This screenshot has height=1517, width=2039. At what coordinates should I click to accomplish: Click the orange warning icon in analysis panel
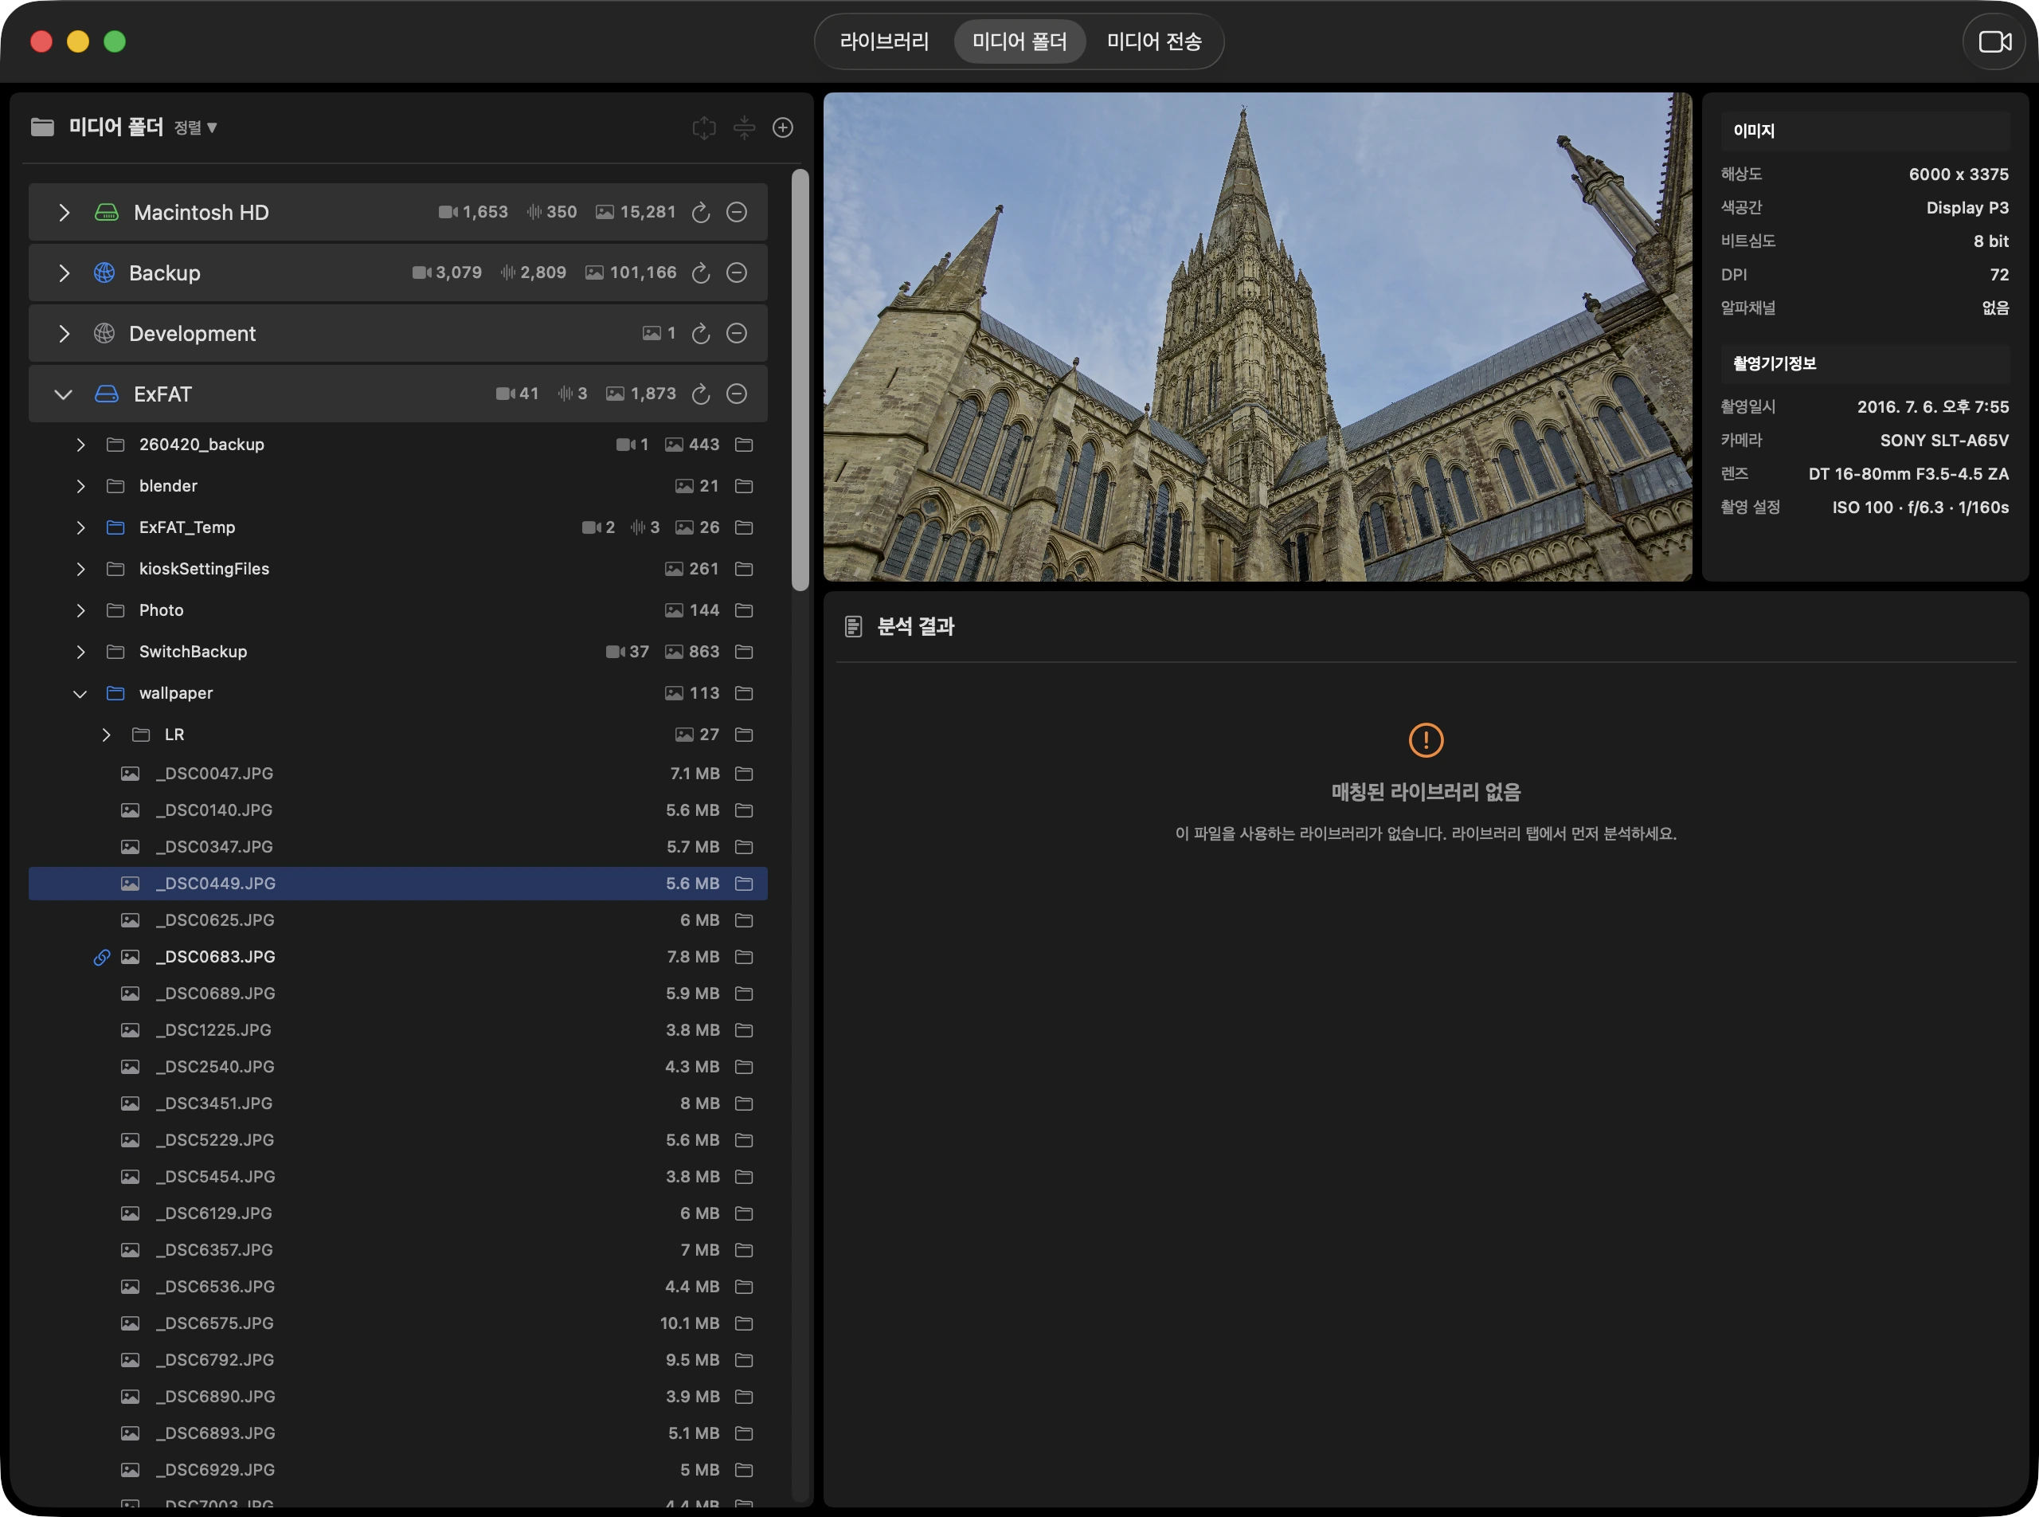(1426, 740)
